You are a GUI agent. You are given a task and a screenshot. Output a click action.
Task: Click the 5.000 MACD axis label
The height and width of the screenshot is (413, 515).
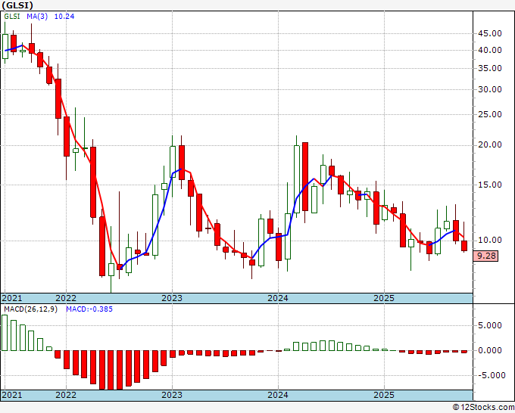click(x=490, y=325)
